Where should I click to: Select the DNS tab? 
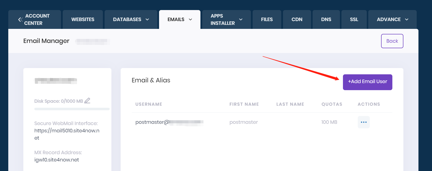tap(326, 20)
